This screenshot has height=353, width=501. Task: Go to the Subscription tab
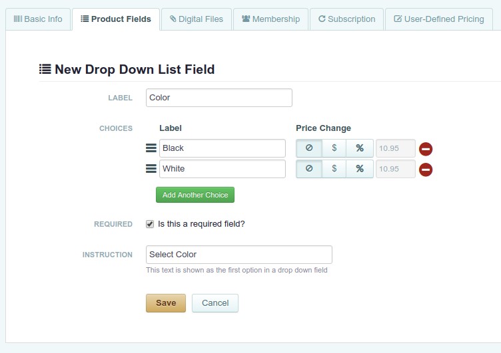(x=346, y=19)
